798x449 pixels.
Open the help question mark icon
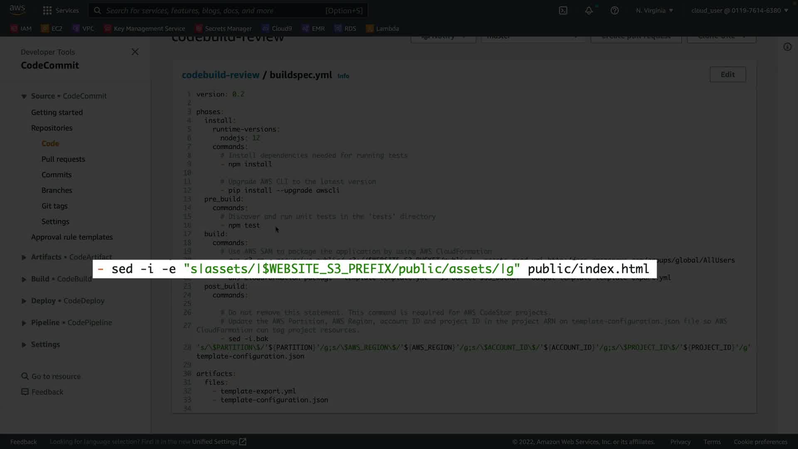point(615,10)
